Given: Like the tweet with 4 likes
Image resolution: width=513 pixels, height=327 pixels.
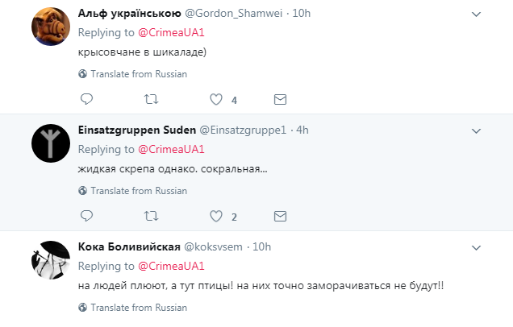Looking at the screenshot, I should pos(216,100).
